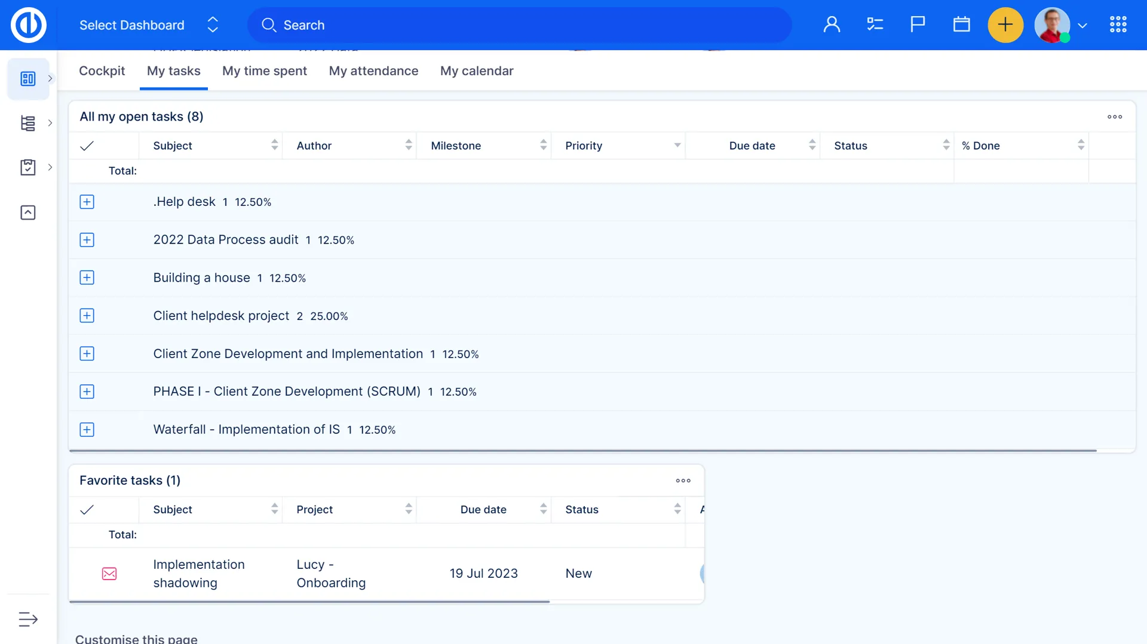Expand the Waterfall - Implementation of IS group
Viewport: 1147px width, 644px height.
click(87, 430)
